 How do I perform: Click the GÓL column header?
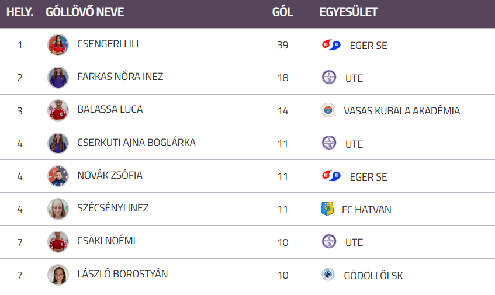[x=282, y=12]
